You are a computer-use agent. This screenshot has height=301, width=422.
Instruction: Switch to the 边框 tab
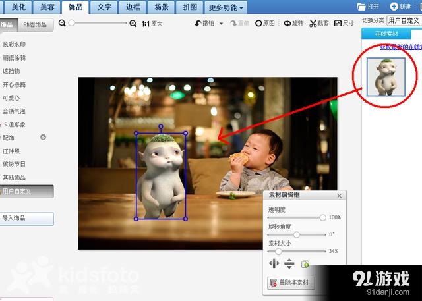(x=133, y=7)
